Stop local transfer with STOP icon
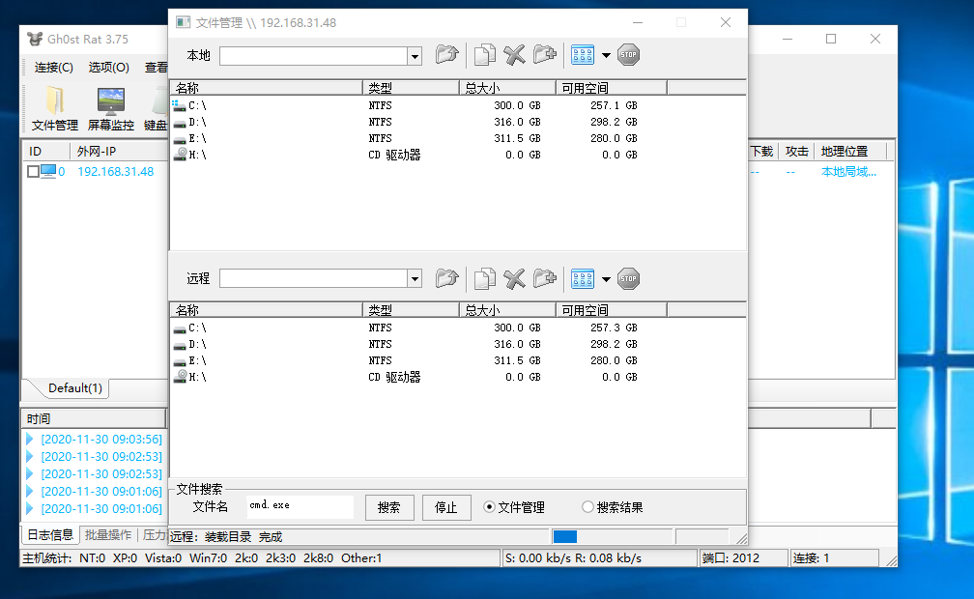Viewport: 974px width, 599px height. (x=629, y=55)
